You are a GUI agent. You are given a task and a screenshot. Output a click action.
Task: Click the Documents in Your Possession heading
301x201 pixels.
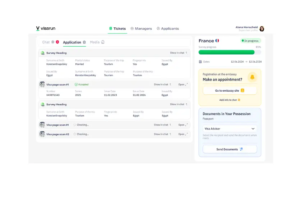[x=227, y=114]
